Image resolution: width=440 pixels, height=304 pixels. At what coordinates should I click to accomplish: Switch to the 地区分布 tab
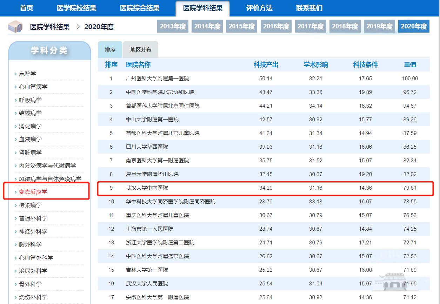(x=141, y=50)
